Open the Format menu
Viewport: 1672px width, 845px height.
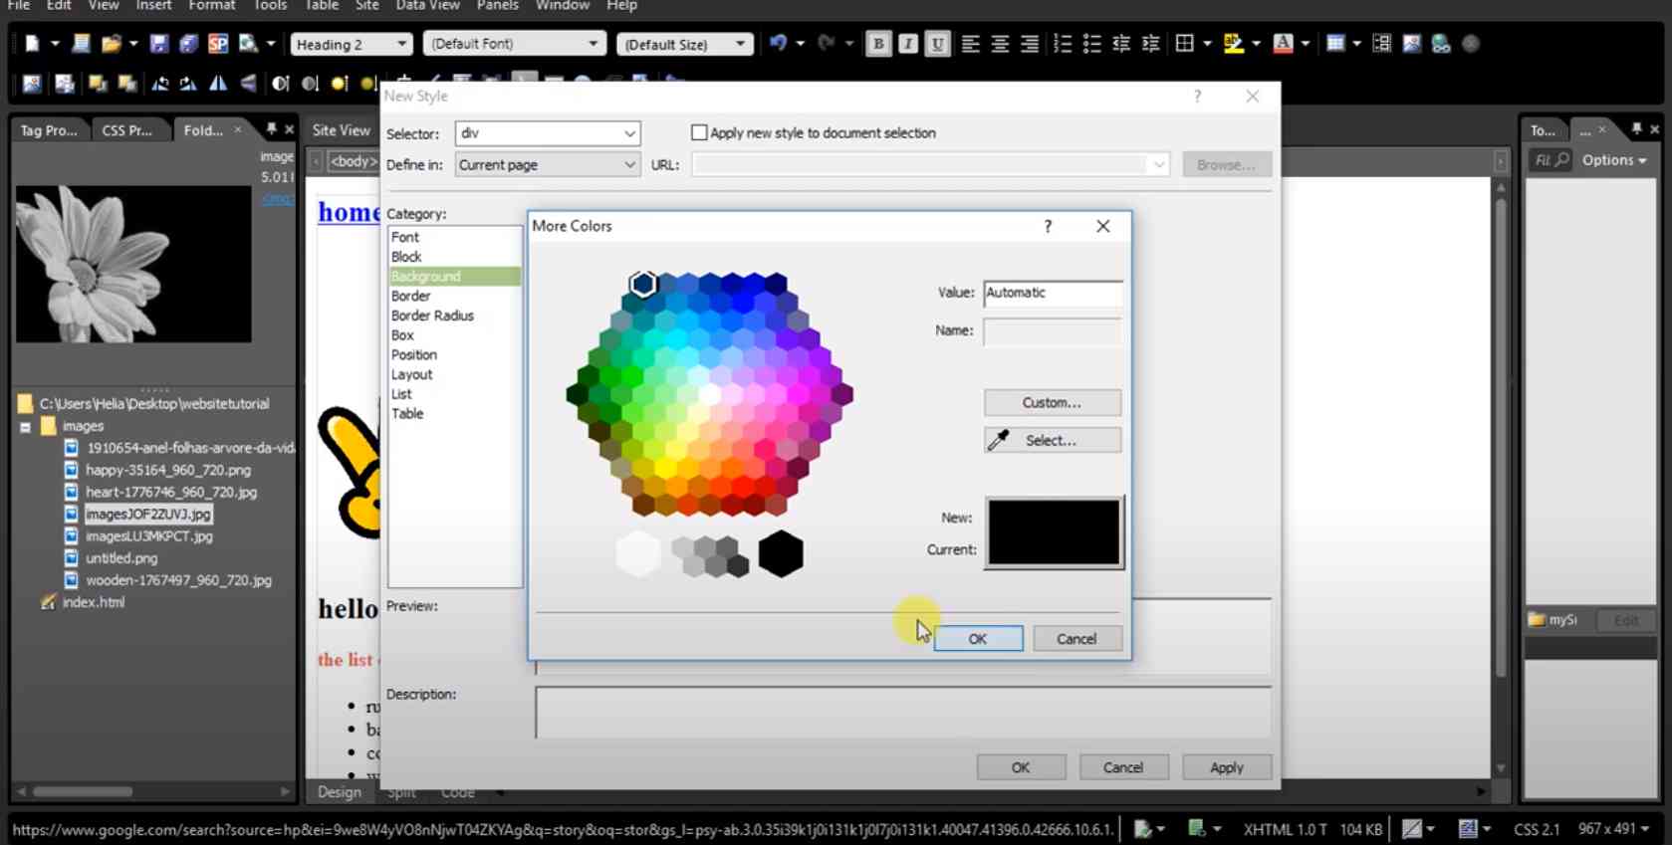[212, 6]
